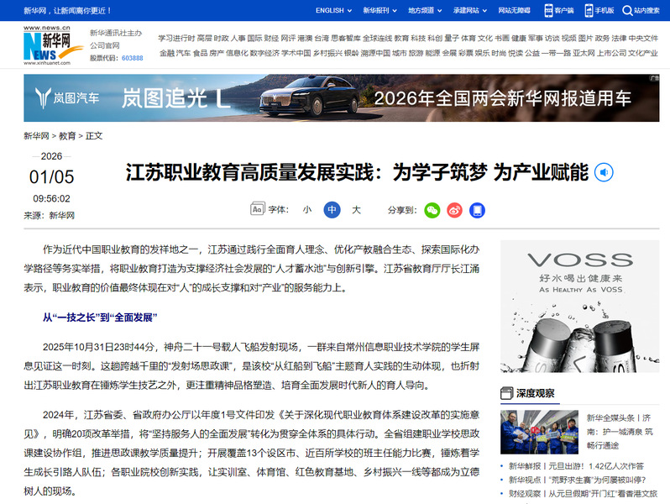This screenshot has height=504, width=670.
Task: Expand the ENGLISH language dropdown
Action: click(x=333, y=10)
